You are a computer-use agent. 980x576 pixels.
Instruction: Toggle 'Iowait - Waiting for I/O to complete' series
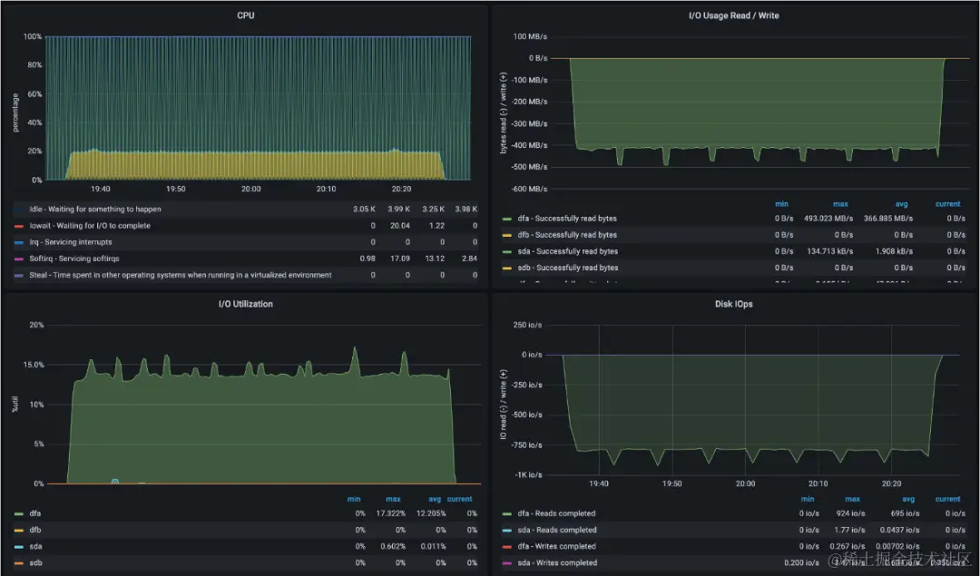point(90,226)
